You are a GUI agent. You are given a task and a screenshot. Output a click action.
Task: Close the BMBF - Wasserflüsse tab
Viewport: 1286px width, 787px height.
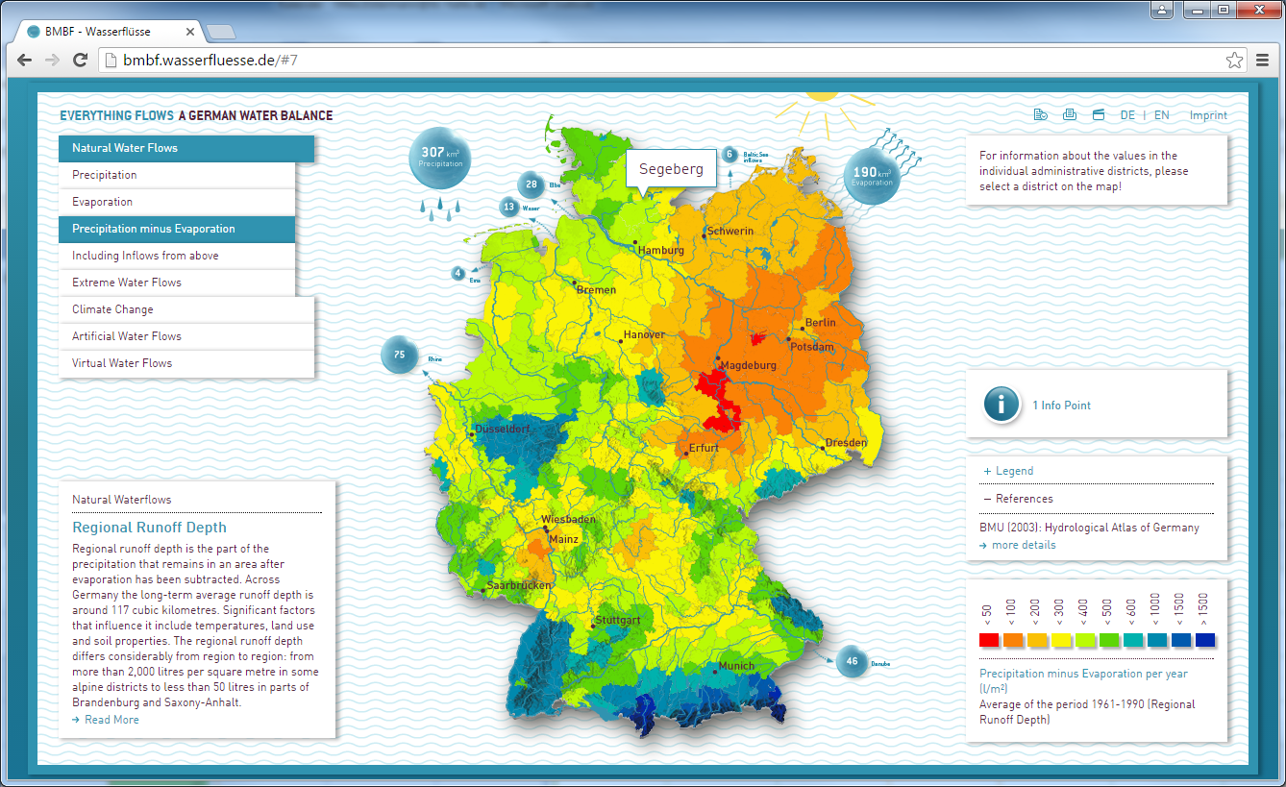(x=190, y=32)
